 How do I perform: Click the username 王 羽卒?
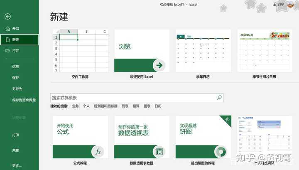(279, 4)
